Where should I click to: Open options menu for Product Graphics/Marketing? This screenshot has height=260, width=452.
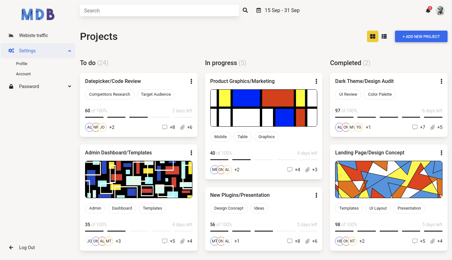coord(316,81)
